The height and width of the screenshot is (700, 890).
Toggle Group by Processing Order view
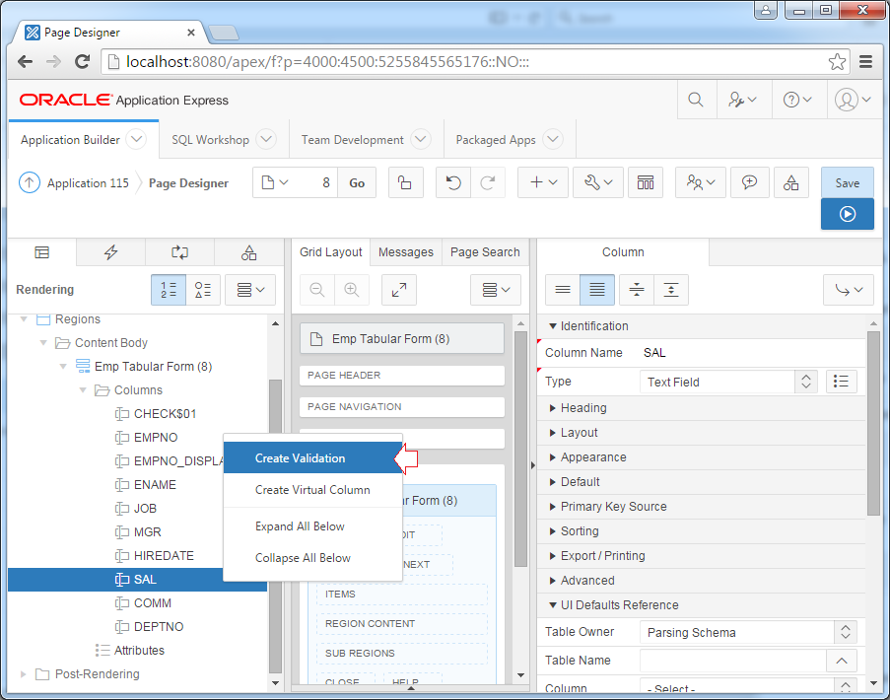[x=169, y=290]
